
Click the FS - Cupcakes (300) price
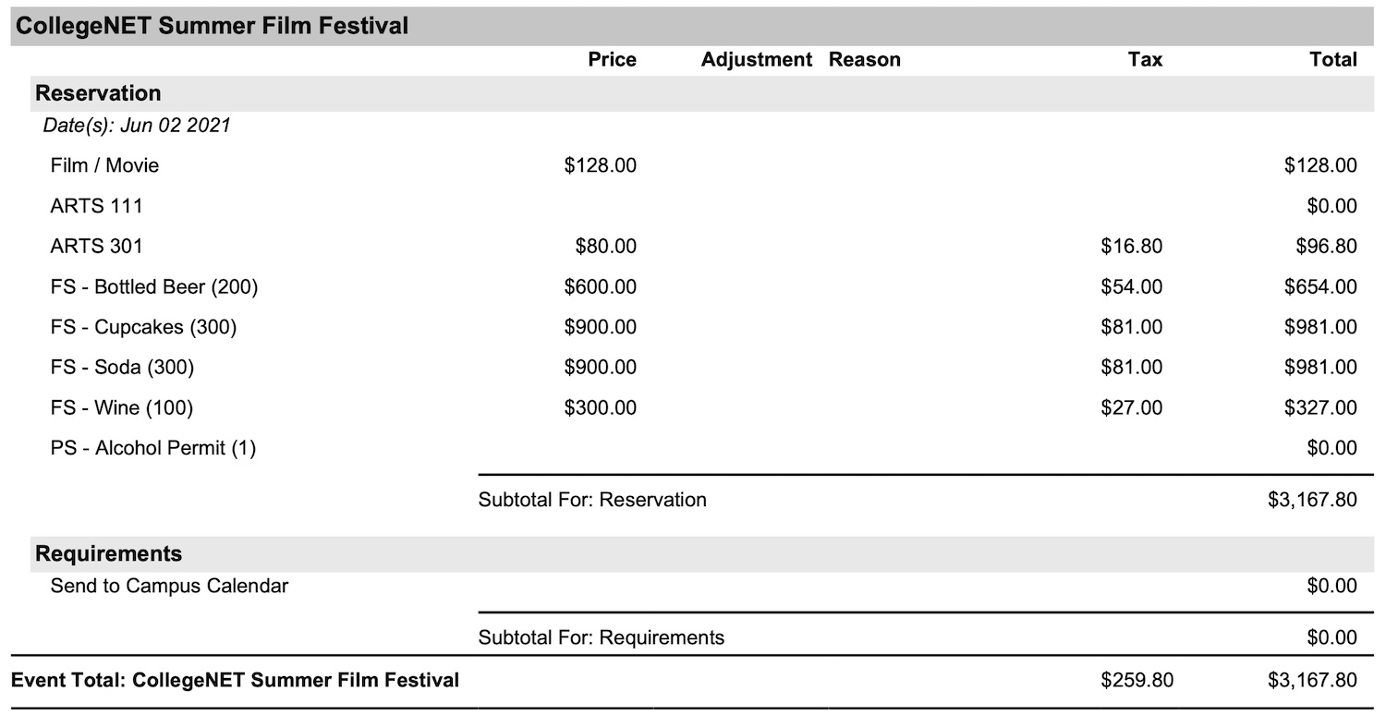pyautogui.click(x=600, y=328)
